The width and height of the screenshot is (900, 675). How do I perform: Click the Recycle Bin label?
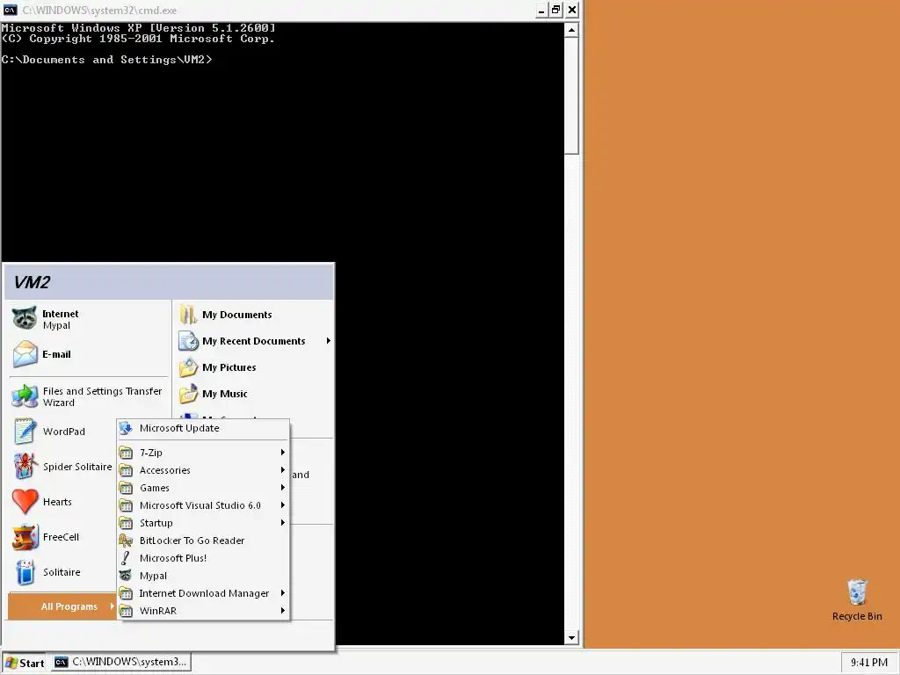857,616
